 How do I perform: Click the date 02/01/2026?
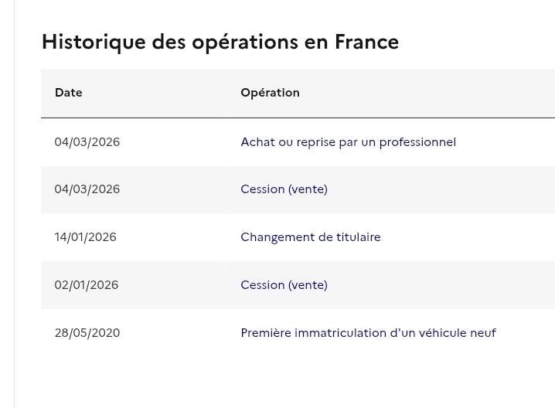click(87, 285)
